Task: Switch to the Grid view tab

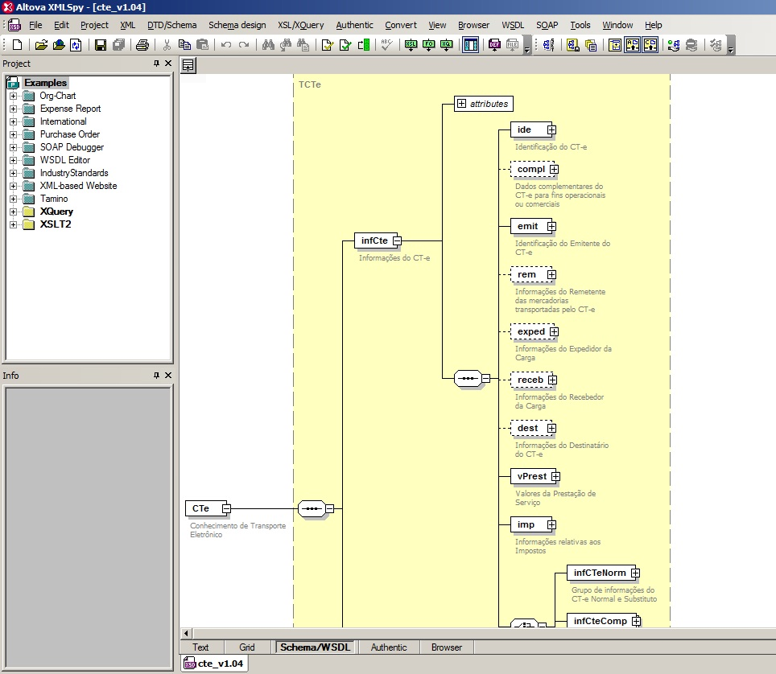Action: 247,647
